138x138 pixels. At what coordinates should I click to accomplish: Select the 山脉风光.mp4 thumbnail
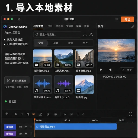[x=63, y=58]
